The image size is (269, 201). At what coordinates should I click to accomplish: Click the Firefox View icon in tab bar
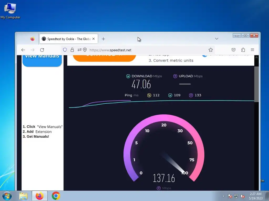[32, 39]
